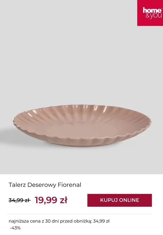This screenshot has height=235, width=163.
Task: Select the pink dessert plate image
Action: point(82,126)
